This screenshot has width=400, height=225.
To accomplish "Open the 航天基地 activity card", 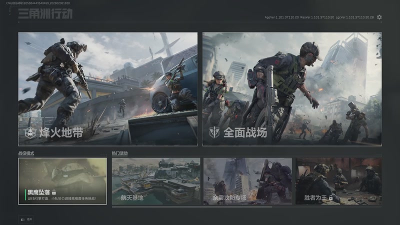I will click(156, 181).
